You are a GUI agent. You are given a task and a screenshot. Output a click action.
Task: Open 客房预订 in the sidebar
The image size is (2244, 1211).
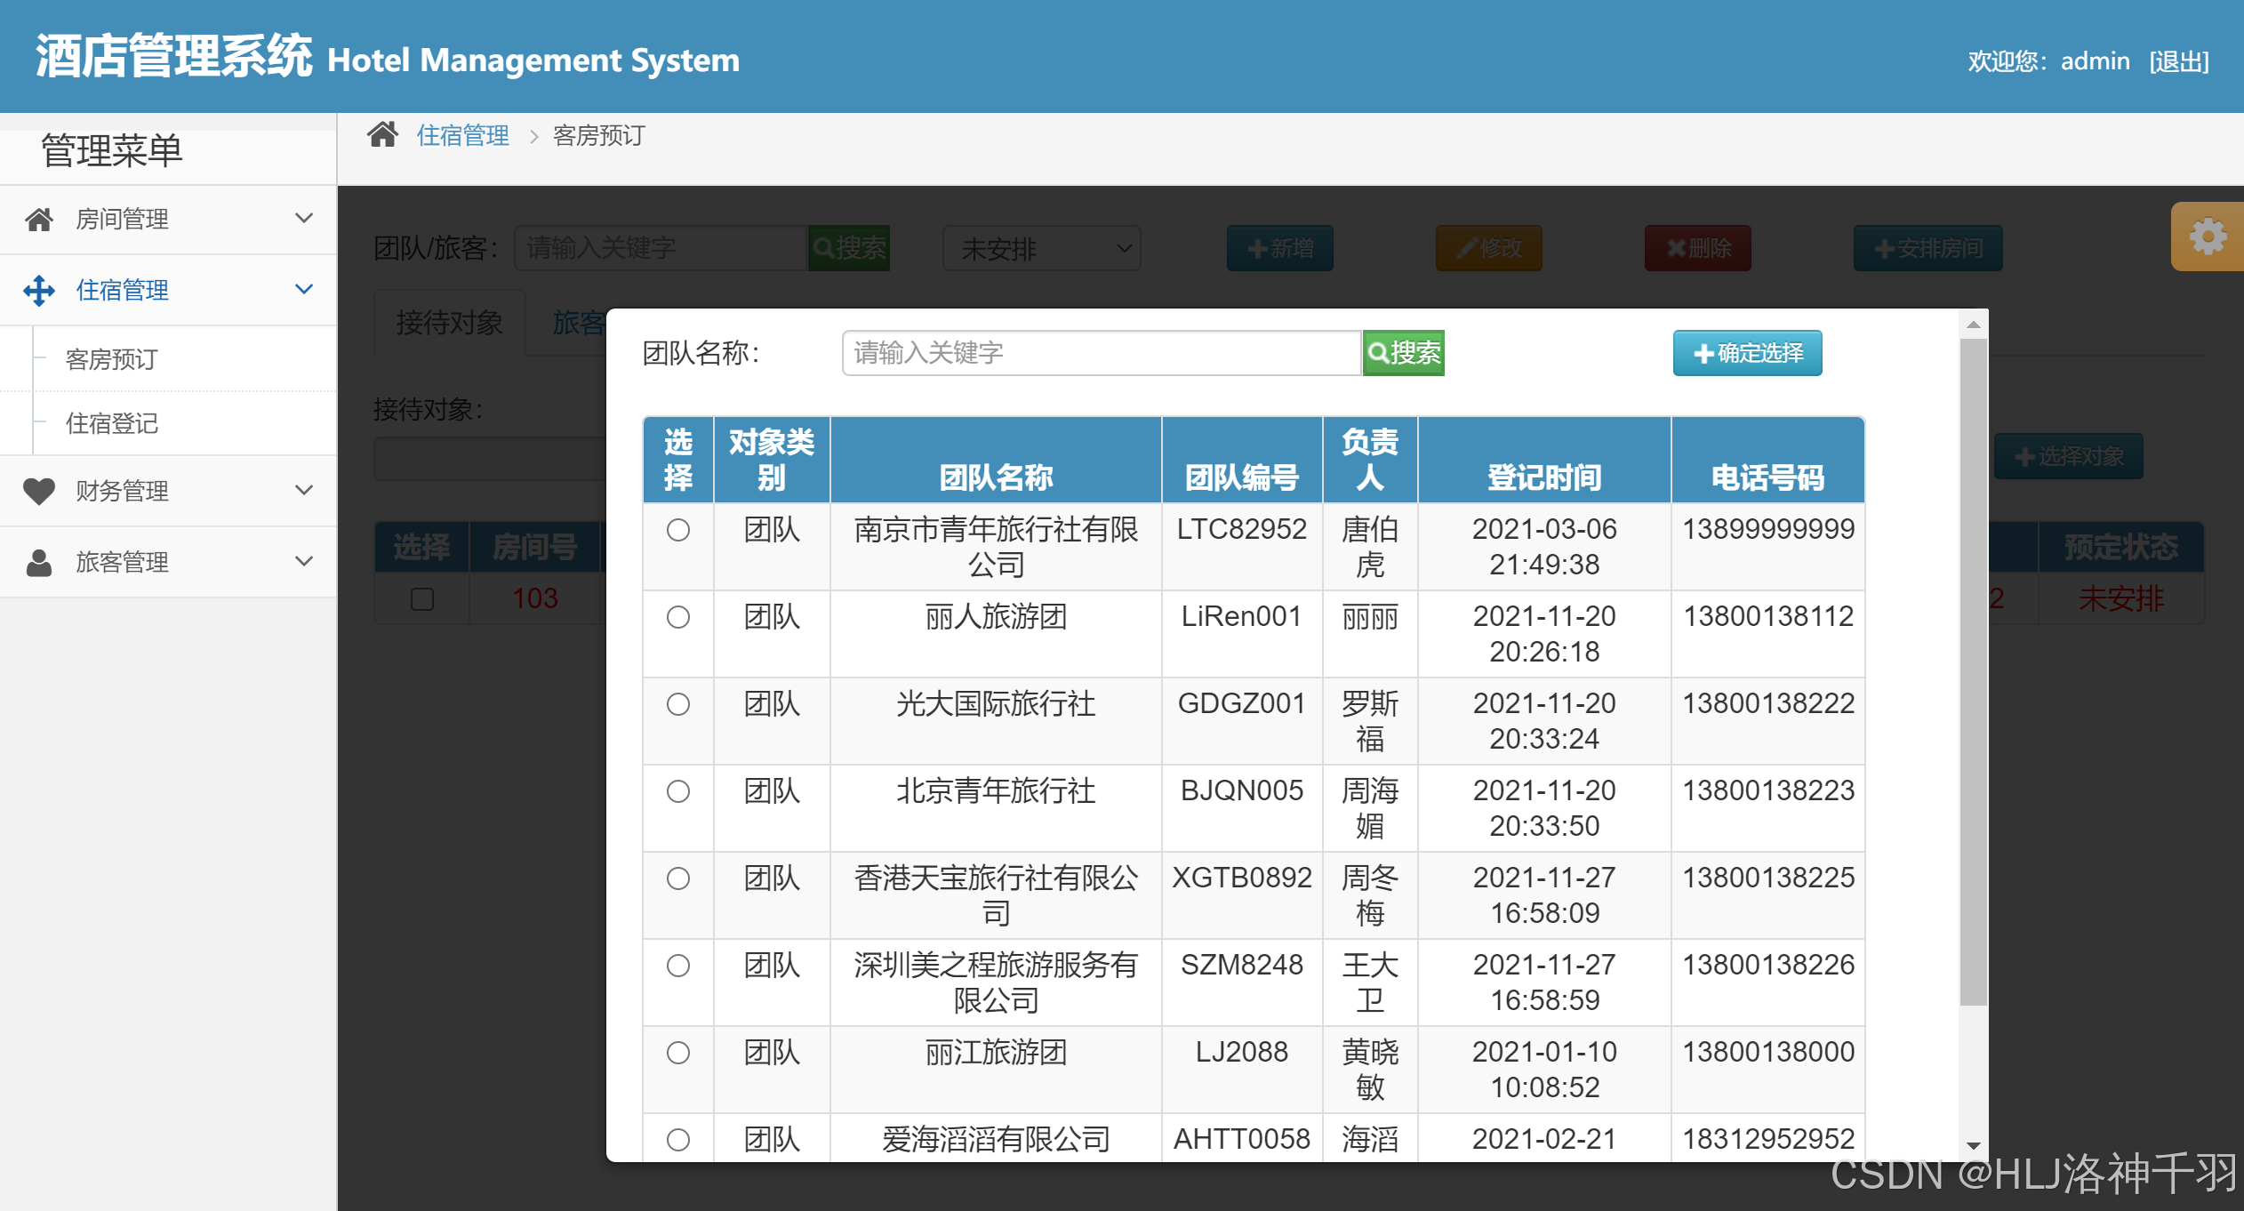pos(112,359)
